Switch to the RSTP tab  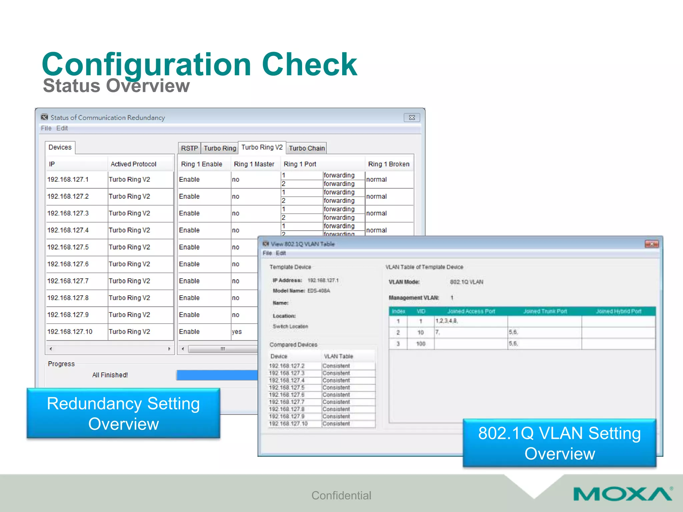point(189,148)
